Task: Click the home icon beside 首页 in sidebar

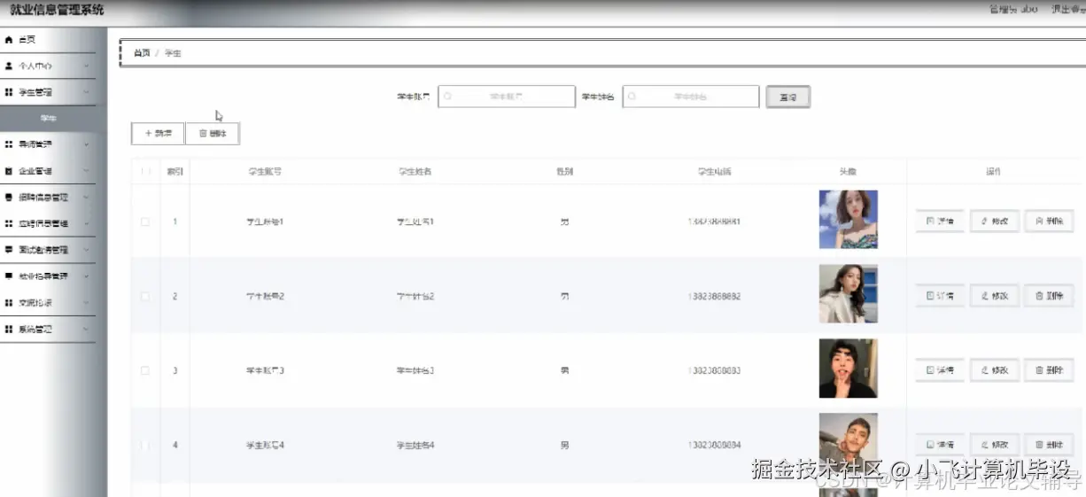Action: pos(9,40)
